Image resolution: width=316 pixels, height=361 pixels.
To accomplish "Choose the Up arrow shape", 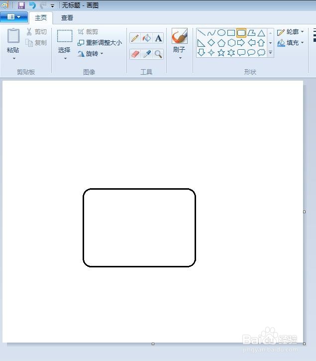I will 261,43.
